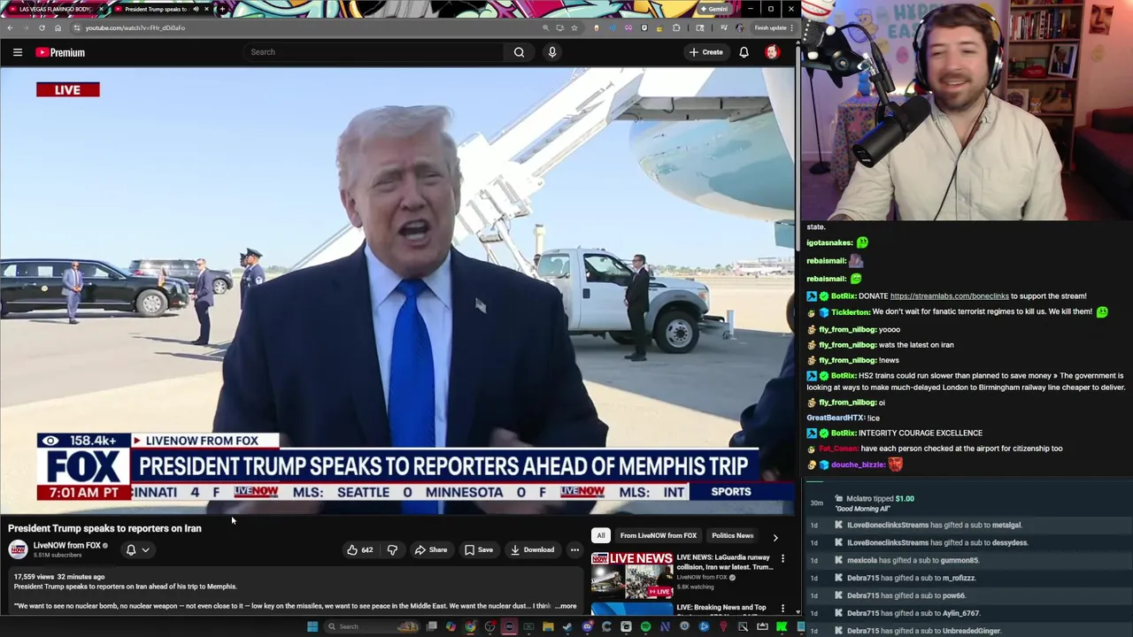Submit search using the magnifier button
The height and width of the screenshot is (637, 1133).
[519, 52]
